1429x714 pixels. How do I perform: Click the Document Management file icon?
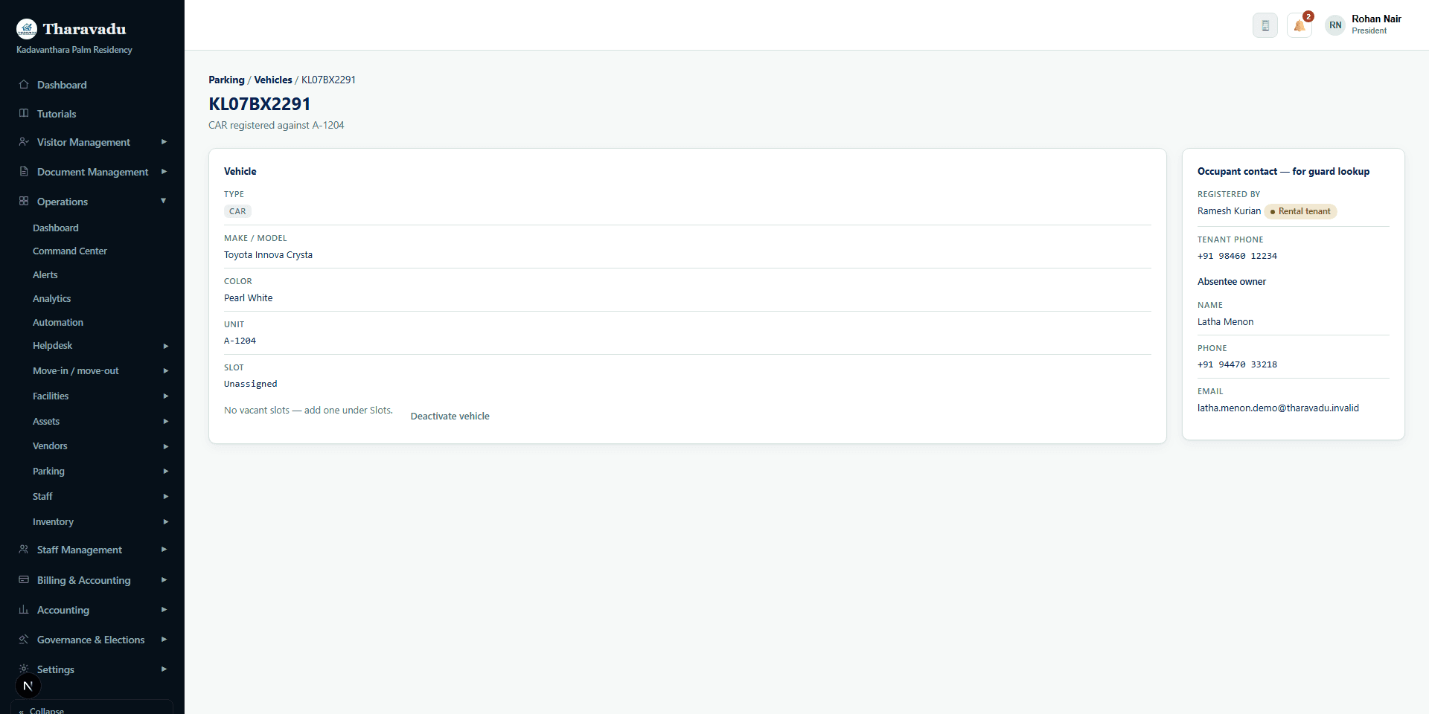point(24,171)
